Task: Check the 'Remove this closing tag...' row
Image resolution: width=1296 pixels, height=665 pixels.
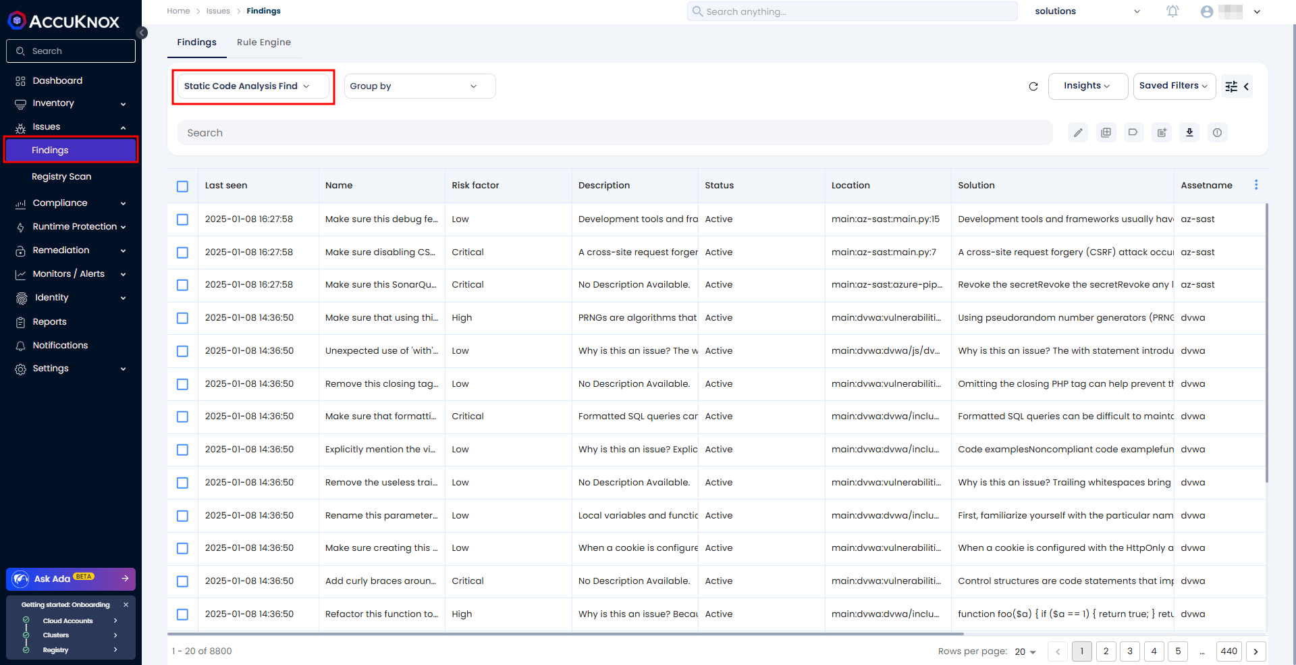Action: [182, 384]
